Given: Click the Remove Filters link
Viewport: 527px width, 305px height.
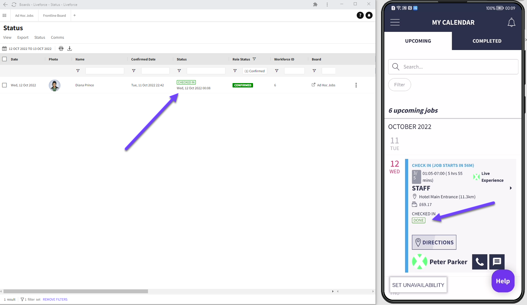Looking at the screenshot, I should [x=55, y=299].
